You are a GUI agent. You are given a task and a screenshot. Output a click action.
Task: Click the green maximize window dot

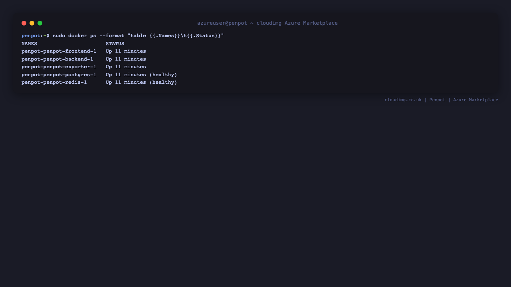click(40, 23)
